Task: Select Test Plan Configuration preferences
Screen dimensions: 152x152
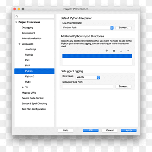Action: 34,109
